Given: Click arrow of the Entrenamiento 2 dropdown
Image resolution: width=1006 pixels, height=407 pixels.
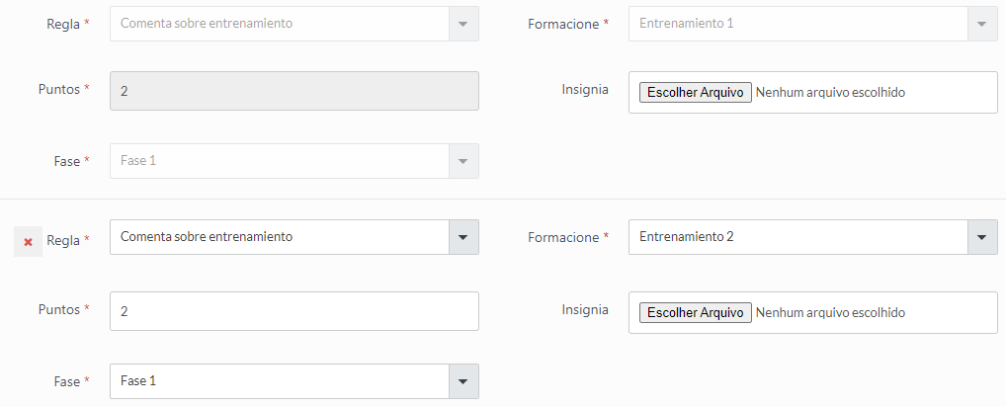Looking at the screenshot, I should pyautogui.click(x=981, y=237).
